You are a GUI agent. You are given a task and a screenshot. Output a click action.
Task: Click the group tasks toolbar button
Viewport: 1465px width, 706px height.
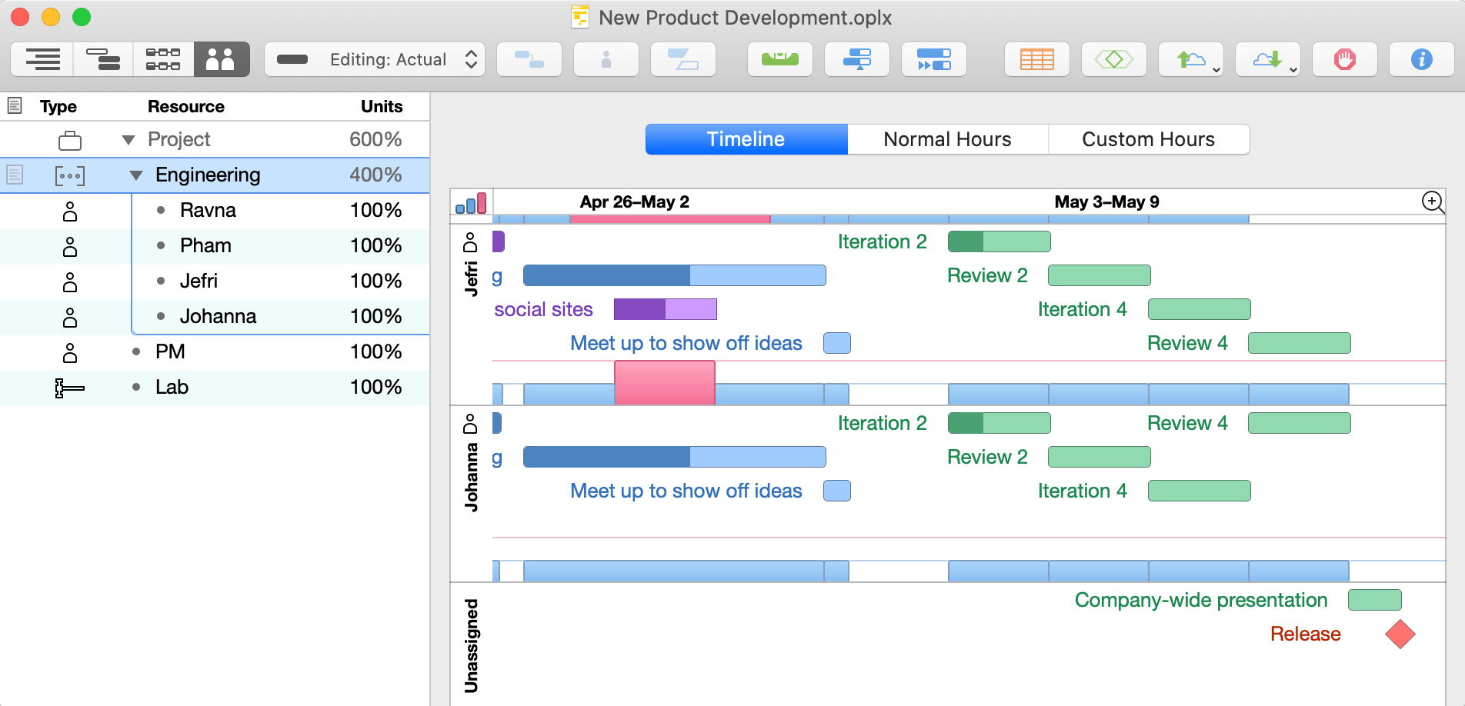click(683, 59)
